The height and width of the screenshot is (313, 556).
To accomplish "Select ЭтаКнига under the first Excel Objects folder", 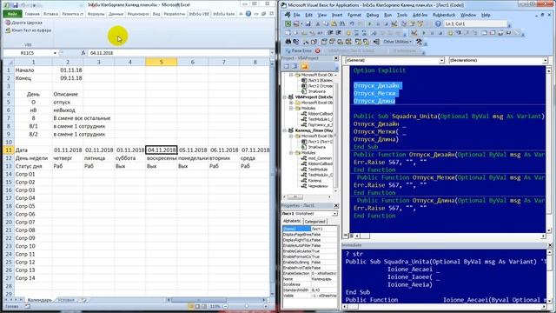I will (313, 91).
